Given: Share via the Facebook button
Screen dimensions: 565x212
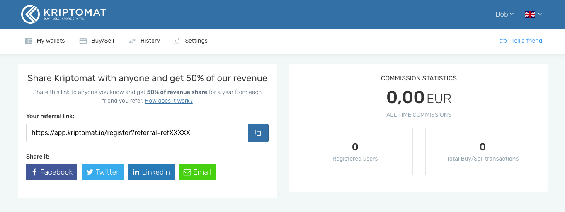Looking at the screenshot, I should click(x=52, y=172).
